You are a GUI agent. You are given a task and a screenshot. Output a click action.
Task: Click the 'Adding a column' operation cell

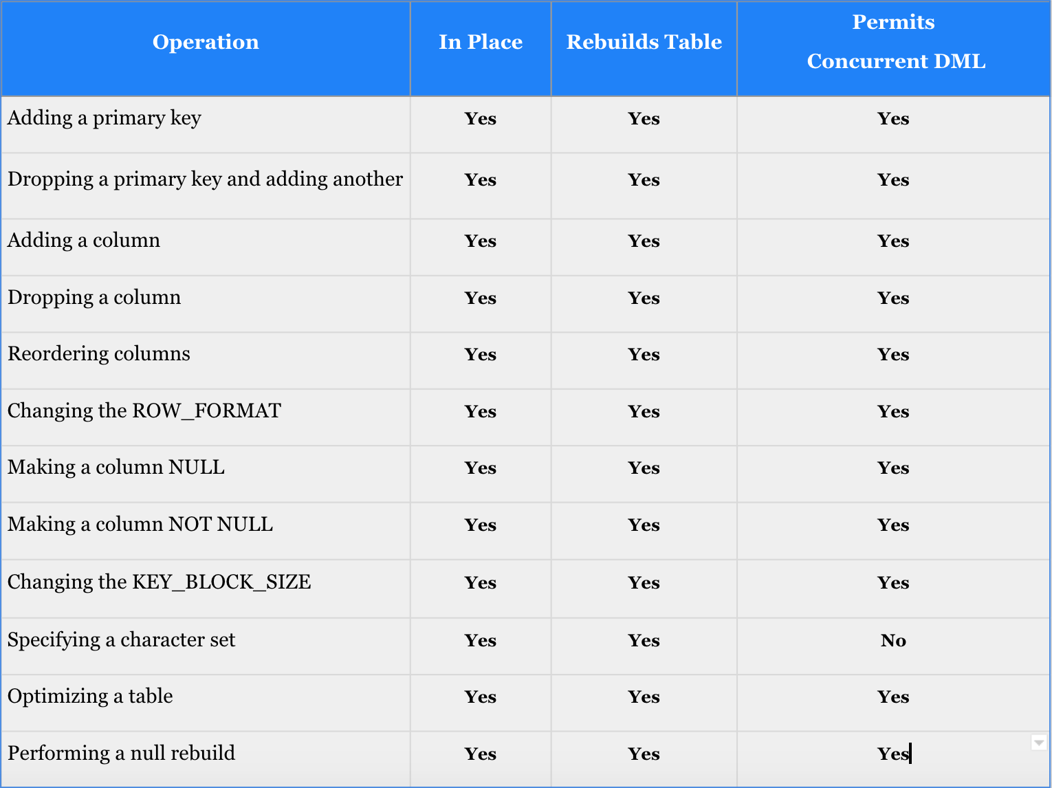click(84, 241)
